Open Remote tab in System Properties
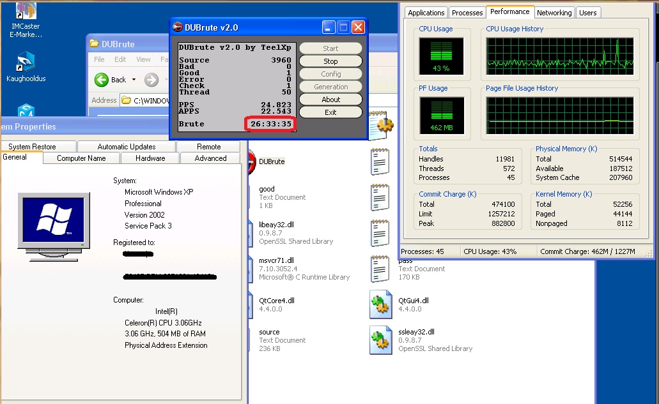This screenshot has height=404, width=659. point(208,146)
